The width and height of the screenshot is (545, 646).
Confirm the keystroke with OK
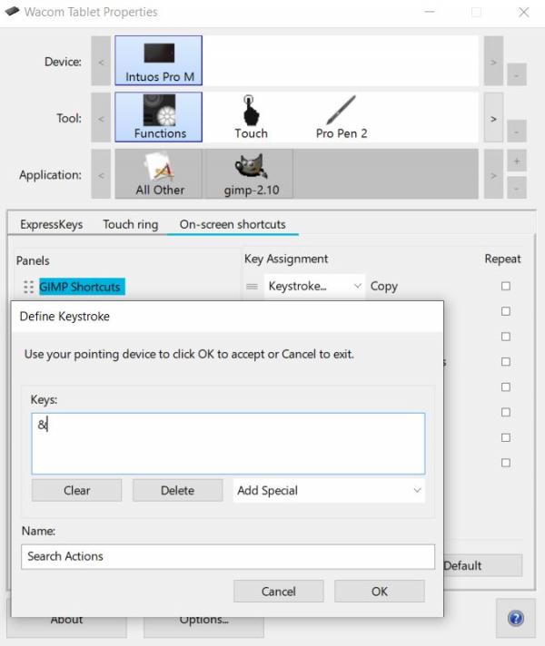pyautogui.click(x=379, y=592)
